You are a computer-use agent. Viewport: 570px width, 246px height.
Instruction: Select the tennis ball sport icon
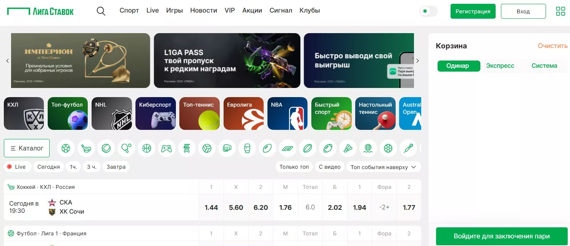click(106, 148)
